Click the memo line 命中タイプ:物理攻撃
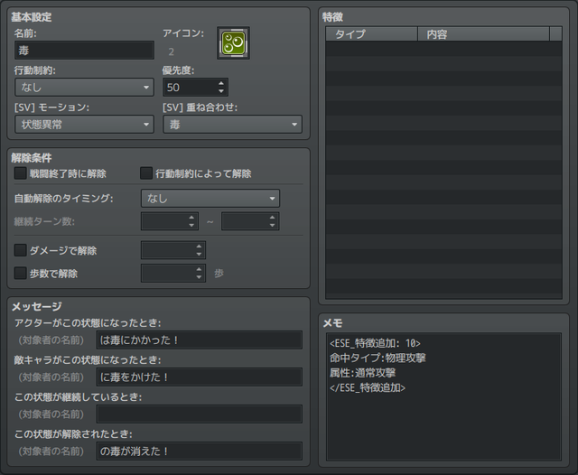 378,358
